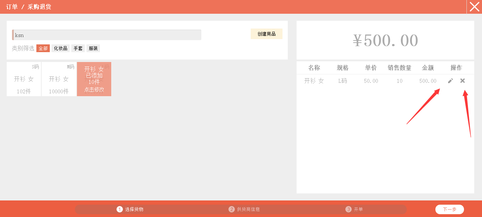Close the 采购退货 window
482x217 pixels.
click(x=474, y=7)
